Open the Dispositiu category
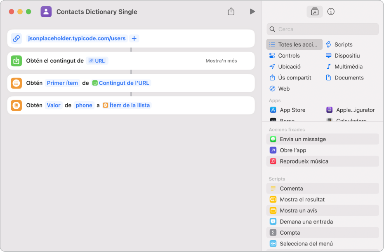 tap(343, 56)
